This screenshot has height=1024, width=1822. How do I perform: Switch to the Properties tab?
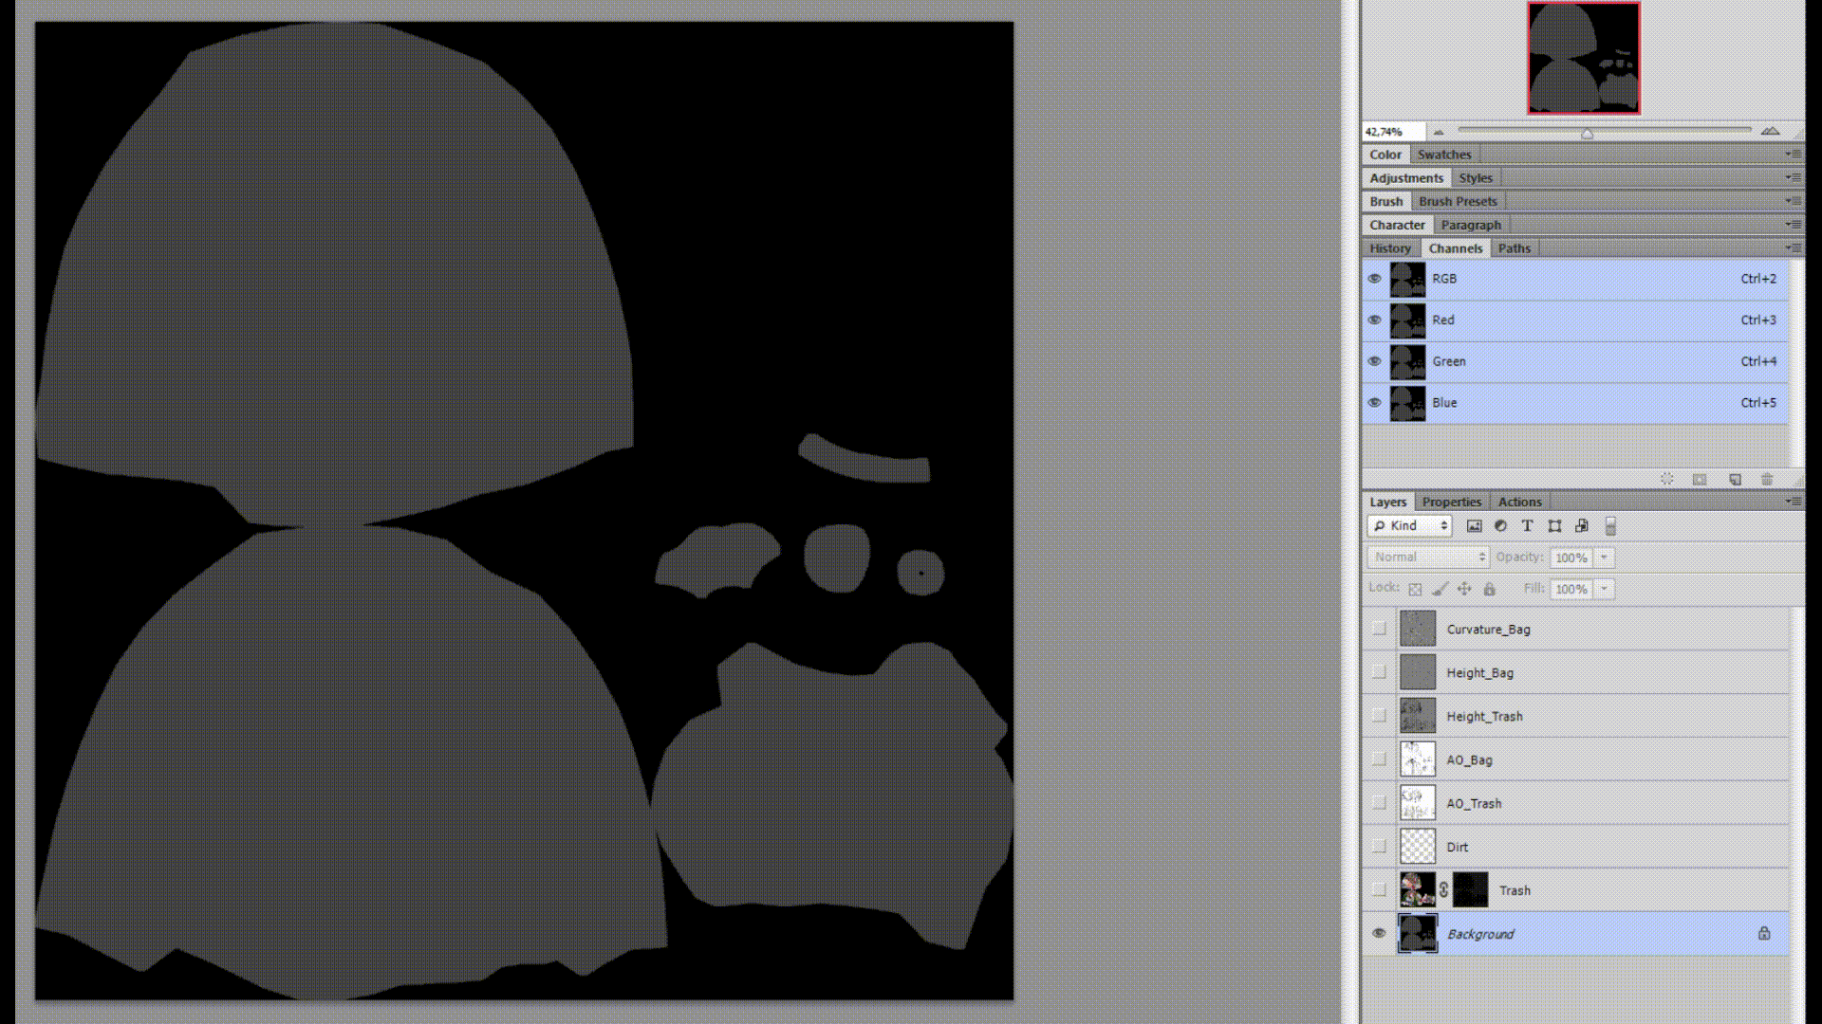[x=1451, y=503]
